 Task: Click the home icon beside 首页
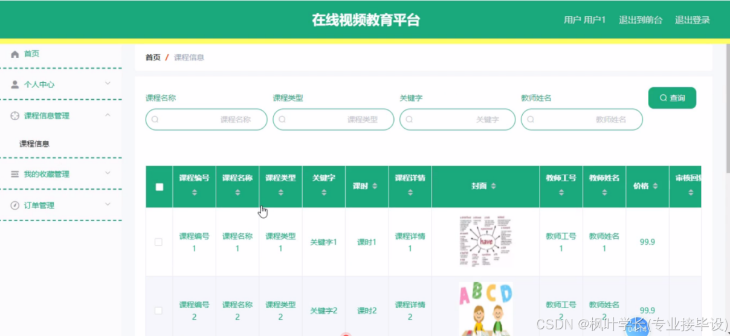[15, 54]
